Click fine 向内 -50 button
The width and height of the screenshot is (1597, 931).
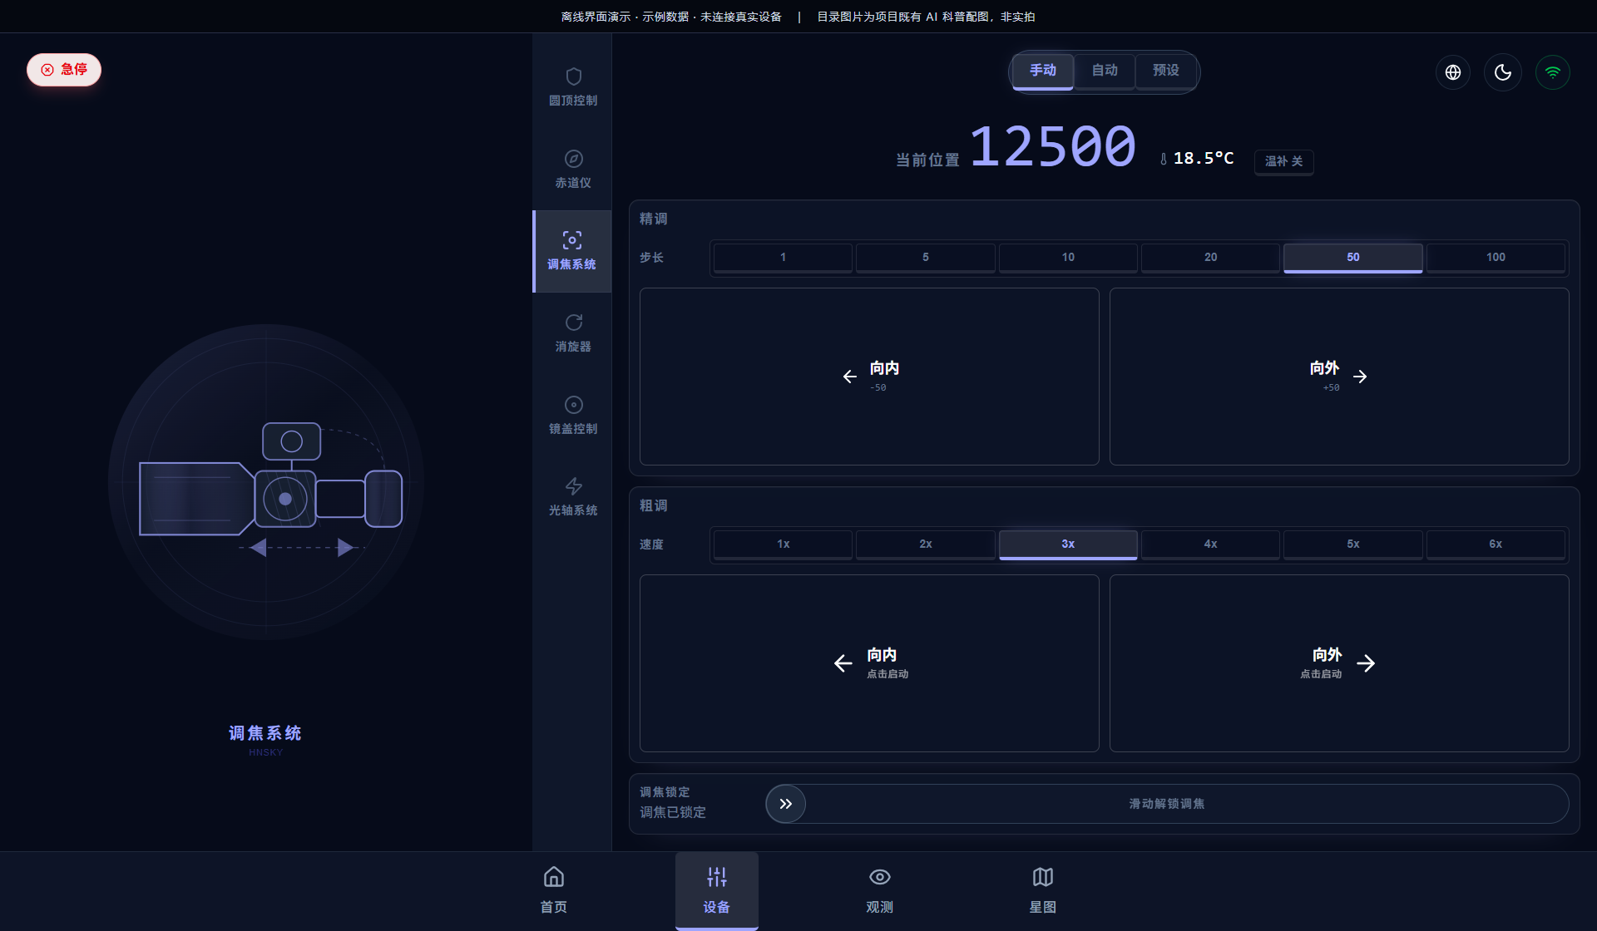point(869,377)
